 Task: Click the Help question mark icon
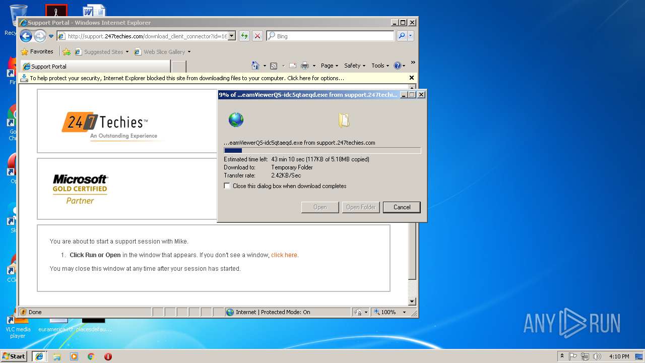coord(397,66)
